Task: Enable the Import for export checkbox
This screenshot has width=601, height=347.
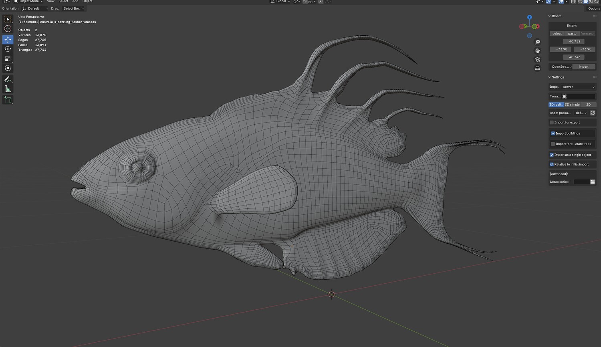Action: coord(552,123)
